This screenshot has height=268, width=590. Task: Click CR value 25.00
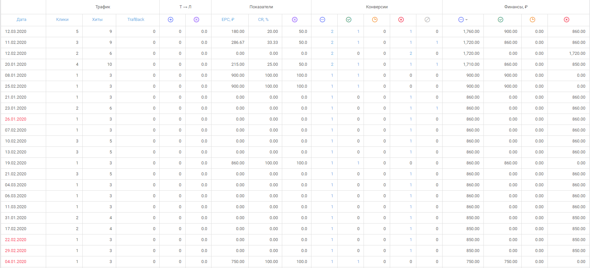click(273, 64)
